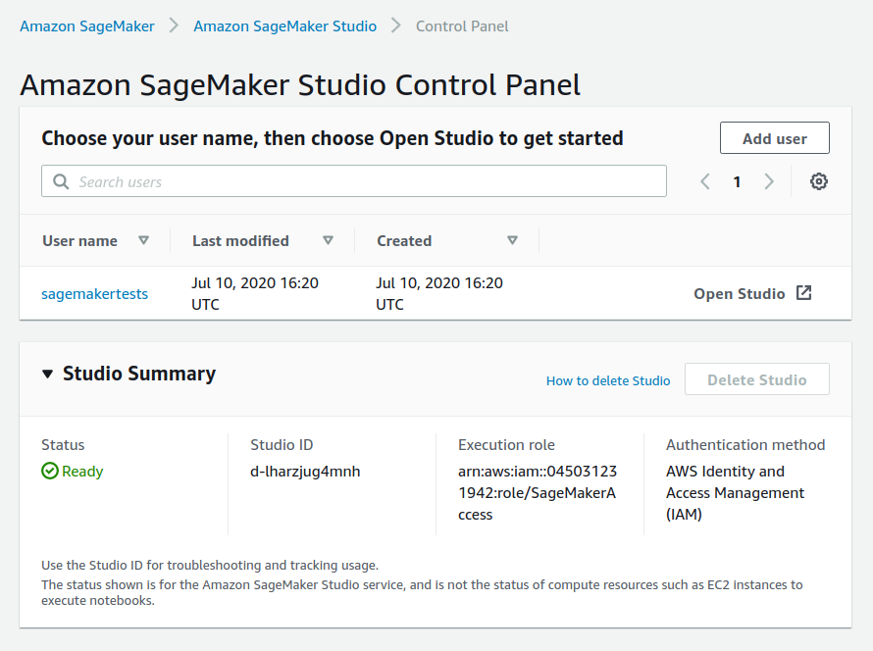This screenshot has height=651, width=873.
Task: Sort table by Last modified
Action: coord(328,240)
